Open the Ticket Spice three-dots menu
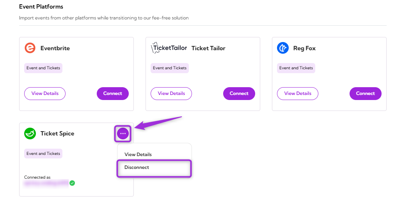Viewport: 396px width, 202px height. (x=123, y=133)
